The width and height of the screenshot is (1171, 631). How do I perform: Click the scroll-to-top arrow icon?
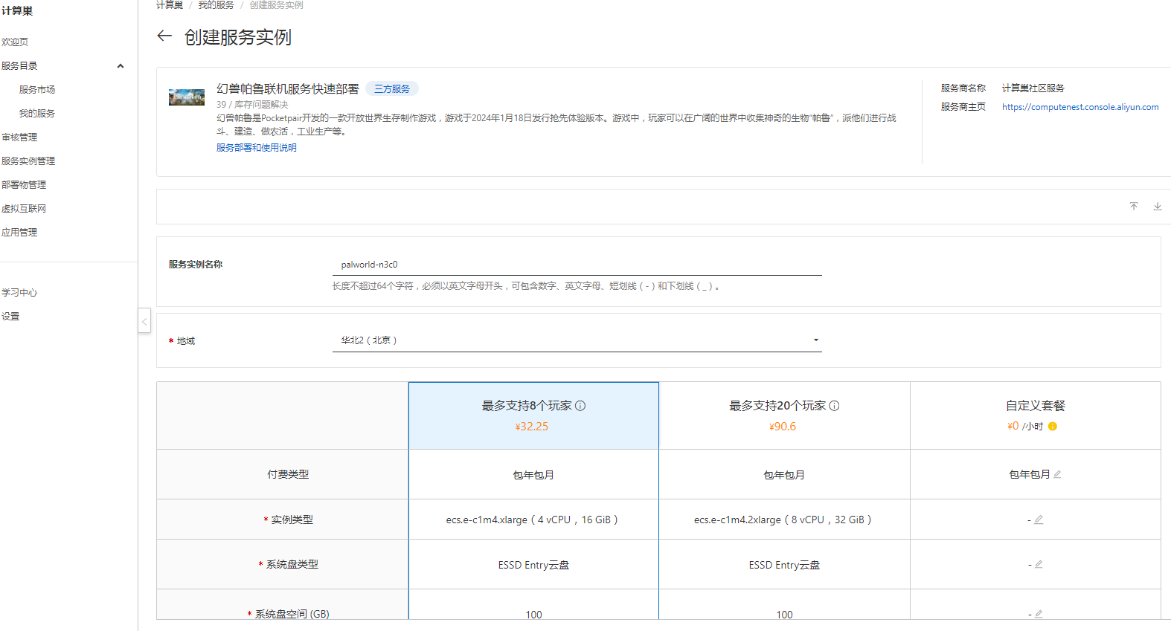point(1134,207)
